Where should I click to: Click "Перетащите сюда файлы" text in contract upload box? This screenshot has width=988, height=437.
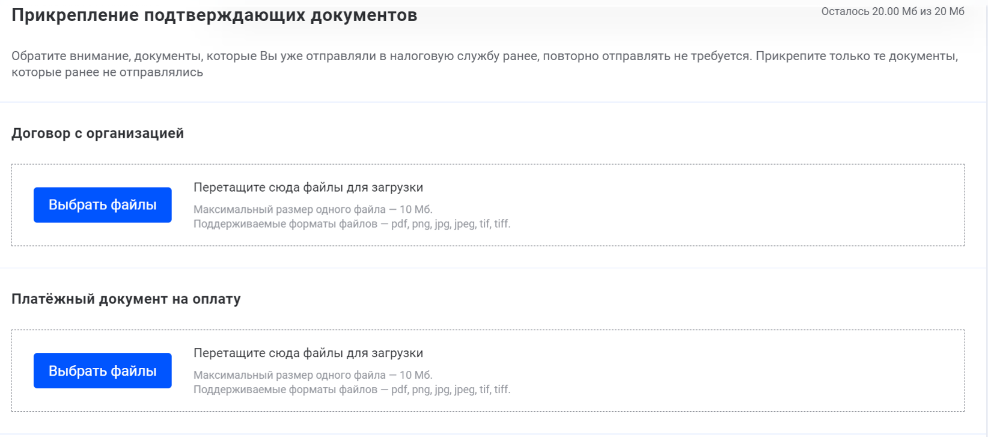308,188
